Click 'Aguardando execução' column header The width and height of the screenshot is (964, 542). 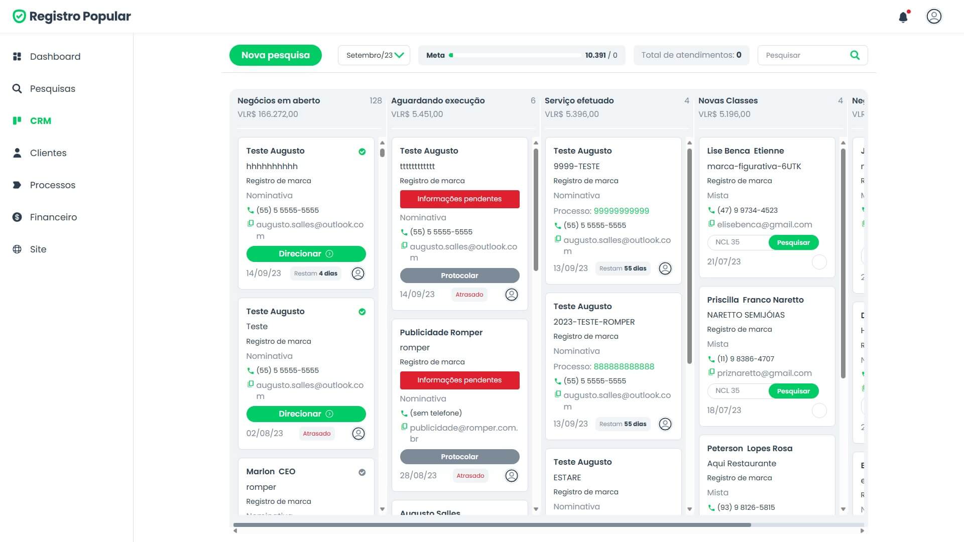tap(438, 101)
